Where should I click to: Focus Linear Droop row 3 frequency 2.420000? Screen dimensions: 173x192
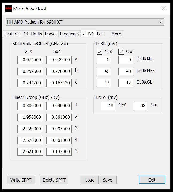click(30, 129)
